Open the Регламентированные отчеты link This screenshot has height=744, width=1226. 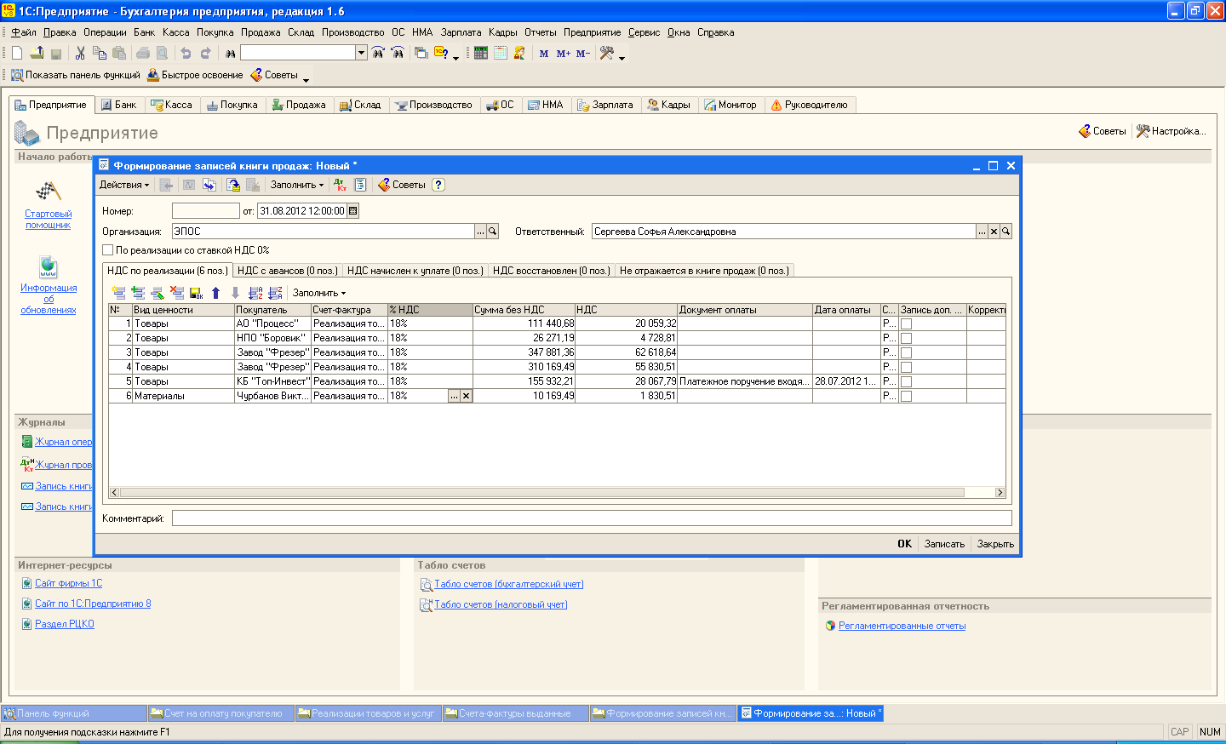click(902, 626)
